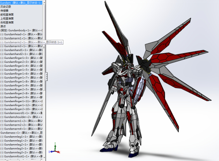Click the feature tree scroll-up arrow

tap(44, 3)
